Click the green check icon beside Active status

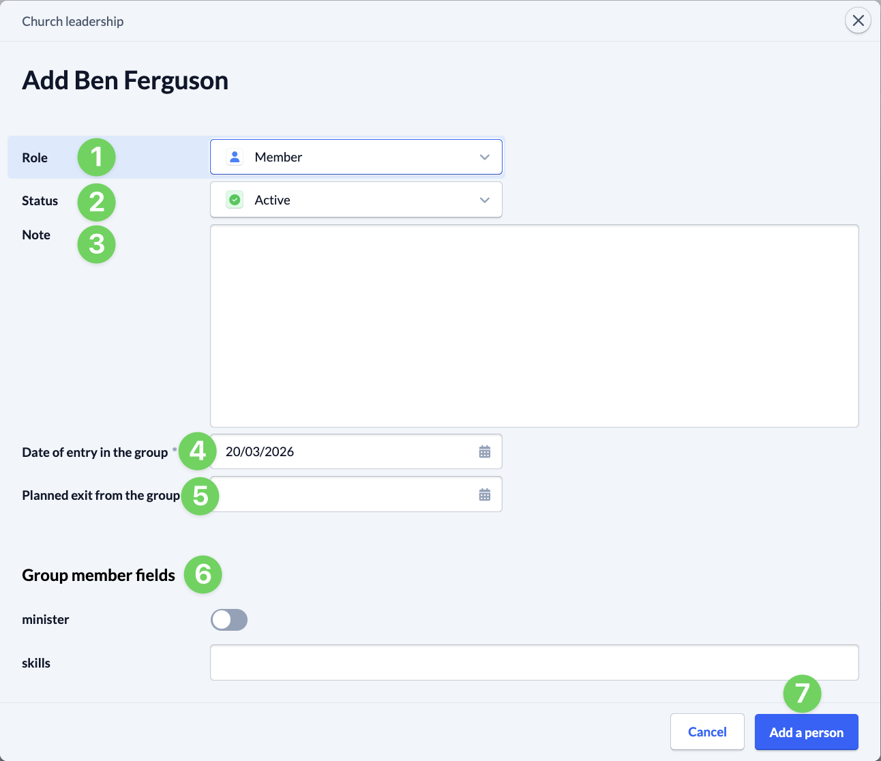[x=234, y=199]
